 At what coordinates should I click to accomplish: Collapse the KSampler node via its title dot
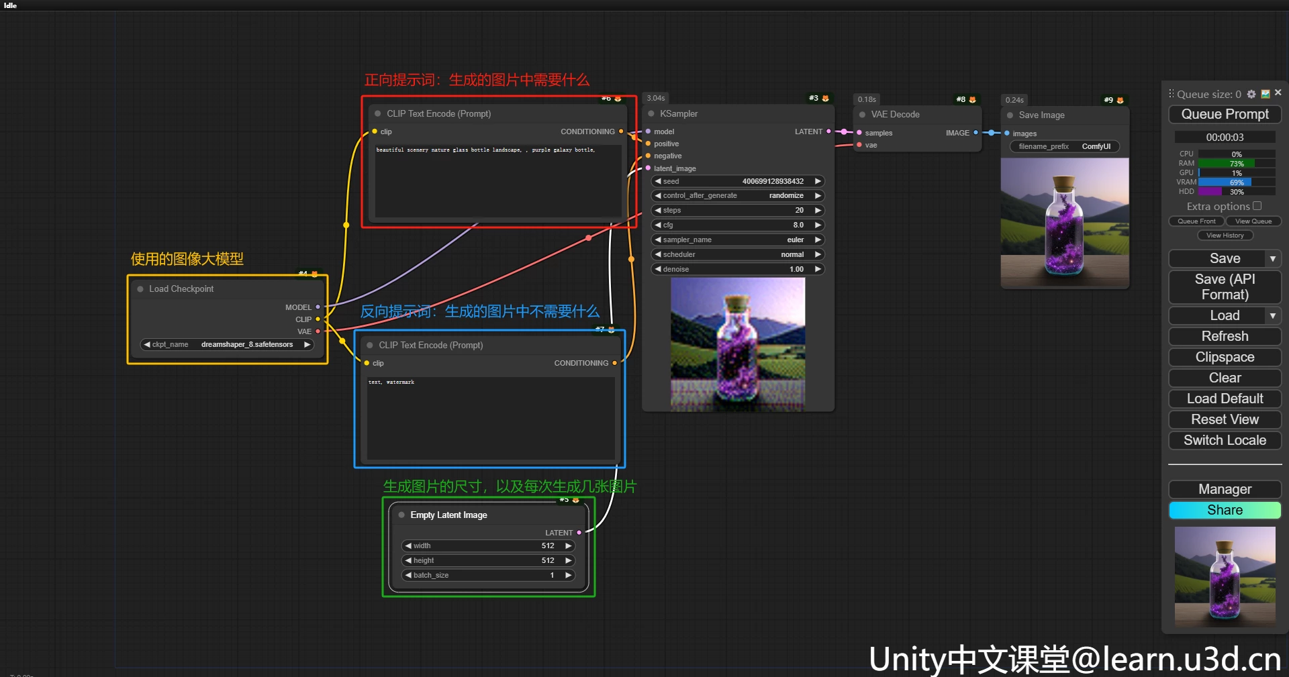pyautogui.click(x=651, y=114)
